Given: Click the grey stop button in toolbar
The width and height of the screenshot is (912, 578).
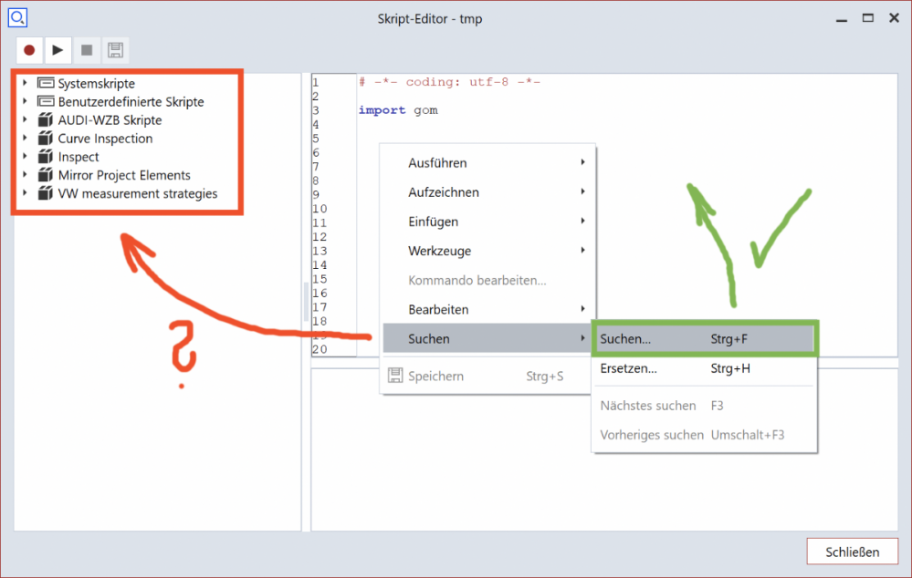Looking at the screenshot, I should pos(87,50).
